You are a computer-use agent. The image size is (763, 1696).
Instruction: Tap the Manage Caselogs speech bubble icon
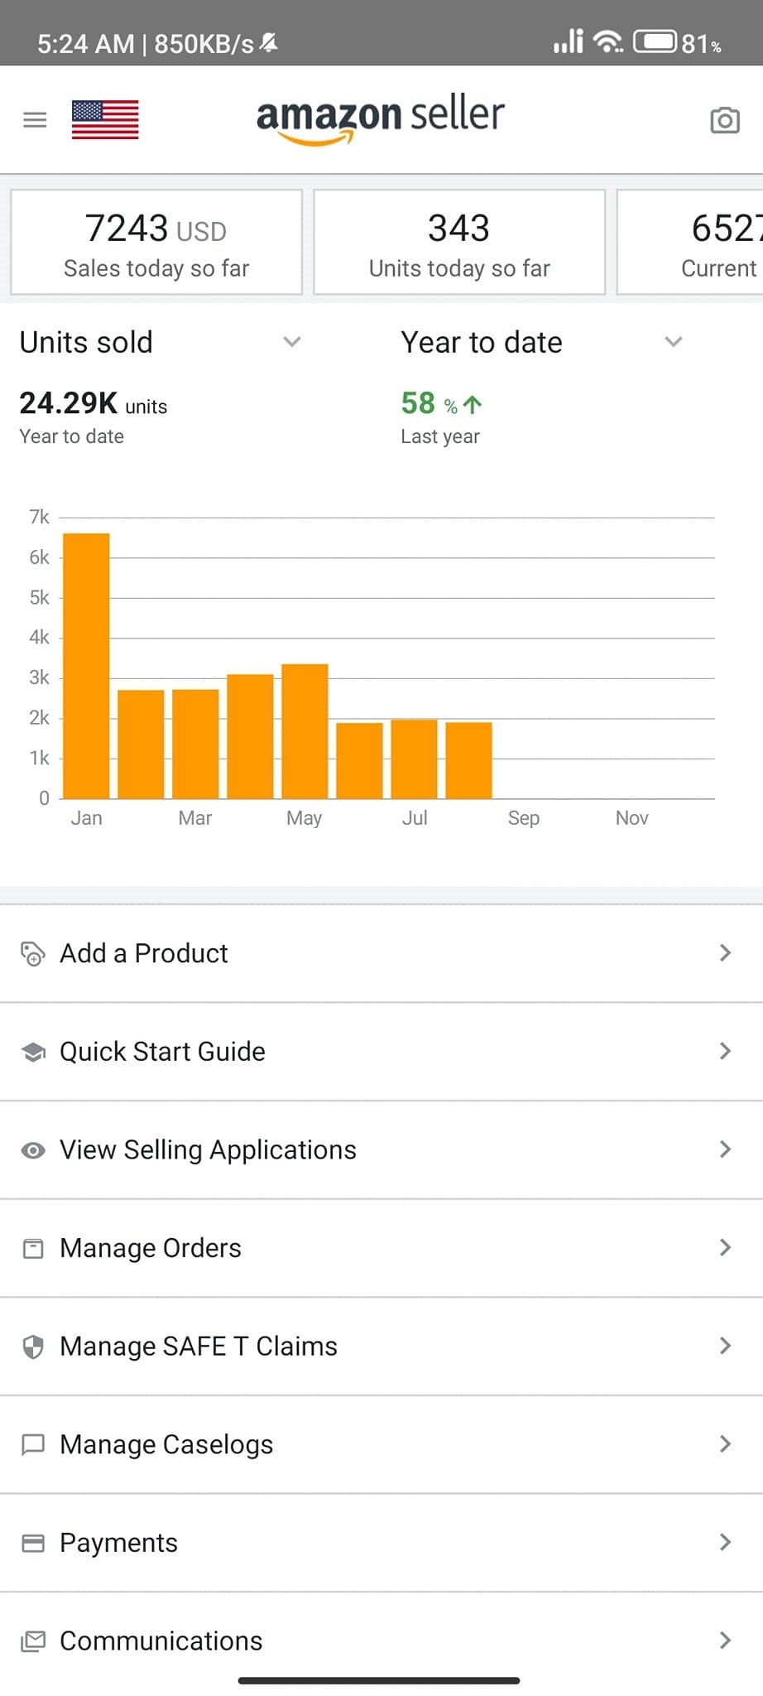click(x=33, y=1445)
